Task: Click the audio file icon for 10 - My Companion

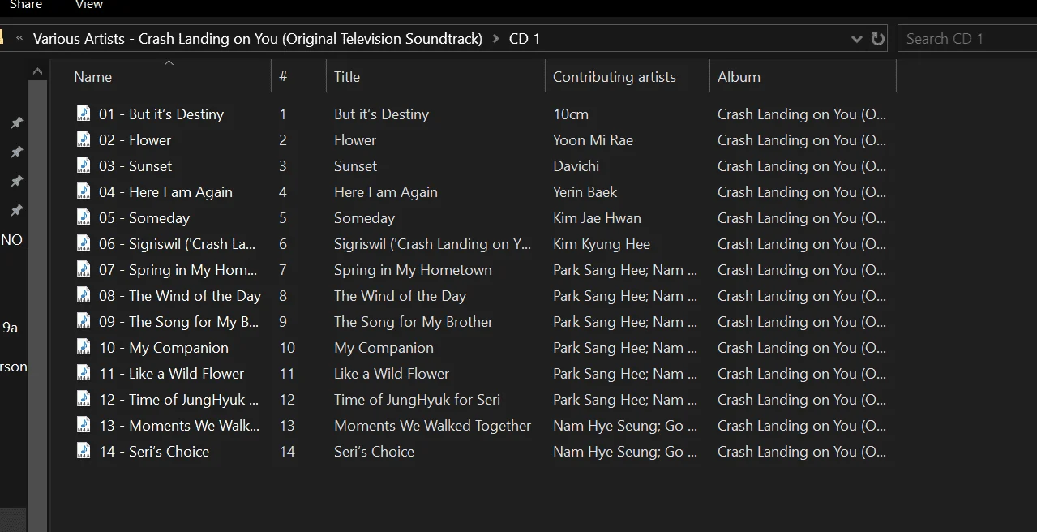Action: [84, 347]
